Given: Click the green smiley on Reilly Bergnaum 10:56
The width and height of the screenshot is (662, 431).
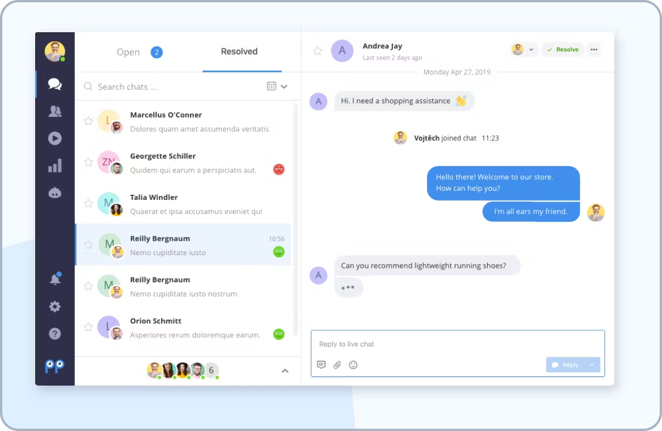Looking at the screenshot, I should [x=279, y=252].
